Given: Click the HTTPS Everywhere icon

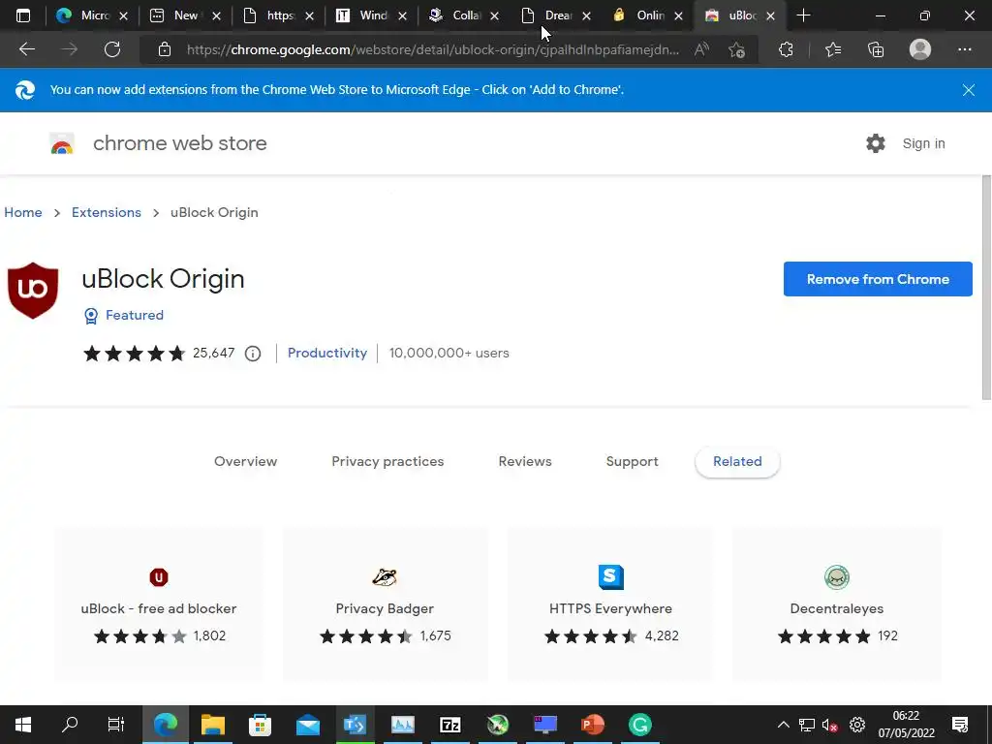Looking at the screenshot, I should [x=610, y=577].
